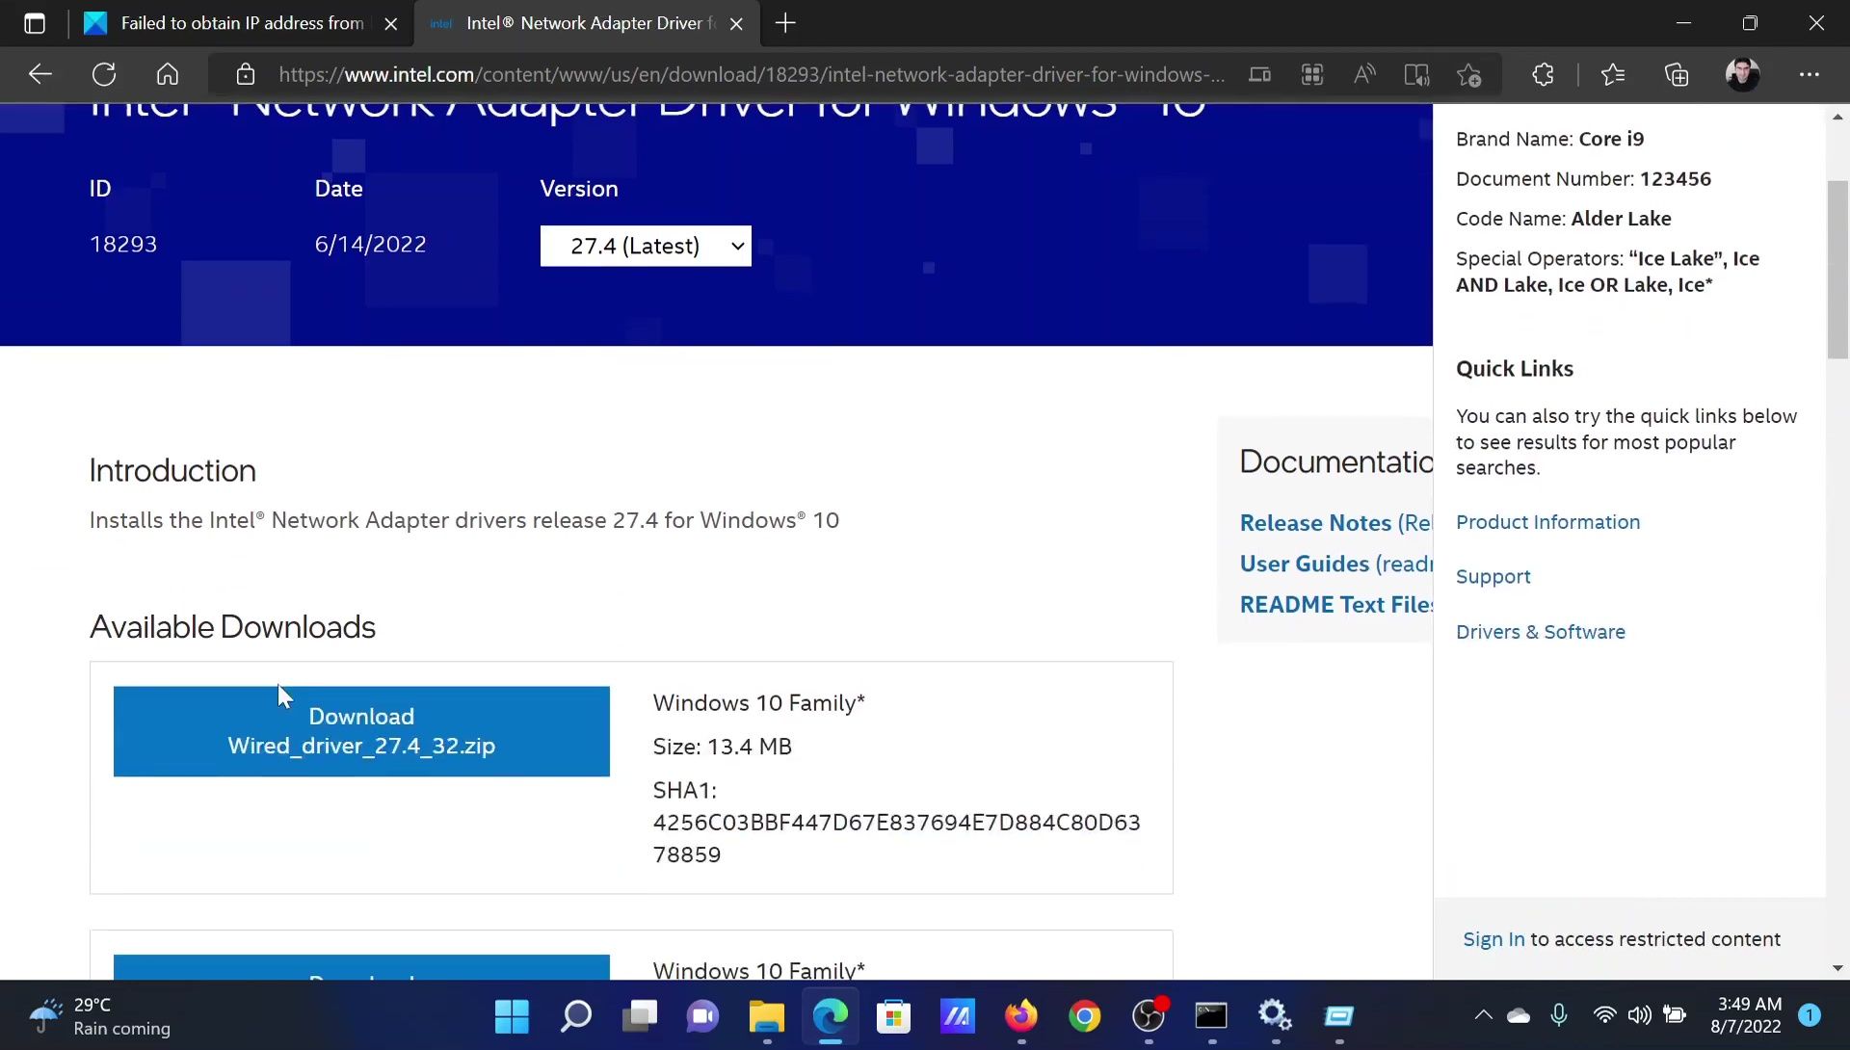This screenshot has width=1850, height=1050.
Task: Click the microphone tray icon
Action: [x=1559, y=1015]
